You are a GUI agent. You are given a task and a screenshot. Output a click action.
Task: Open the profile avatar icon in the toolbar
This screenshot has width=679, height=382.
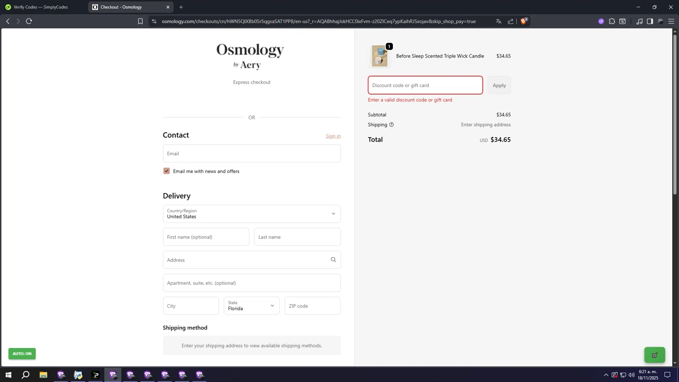click(x=661, y=21)
